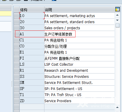Select row 20 using its row selector button
The height and width of the screenshot is (112, 122).
17,22
